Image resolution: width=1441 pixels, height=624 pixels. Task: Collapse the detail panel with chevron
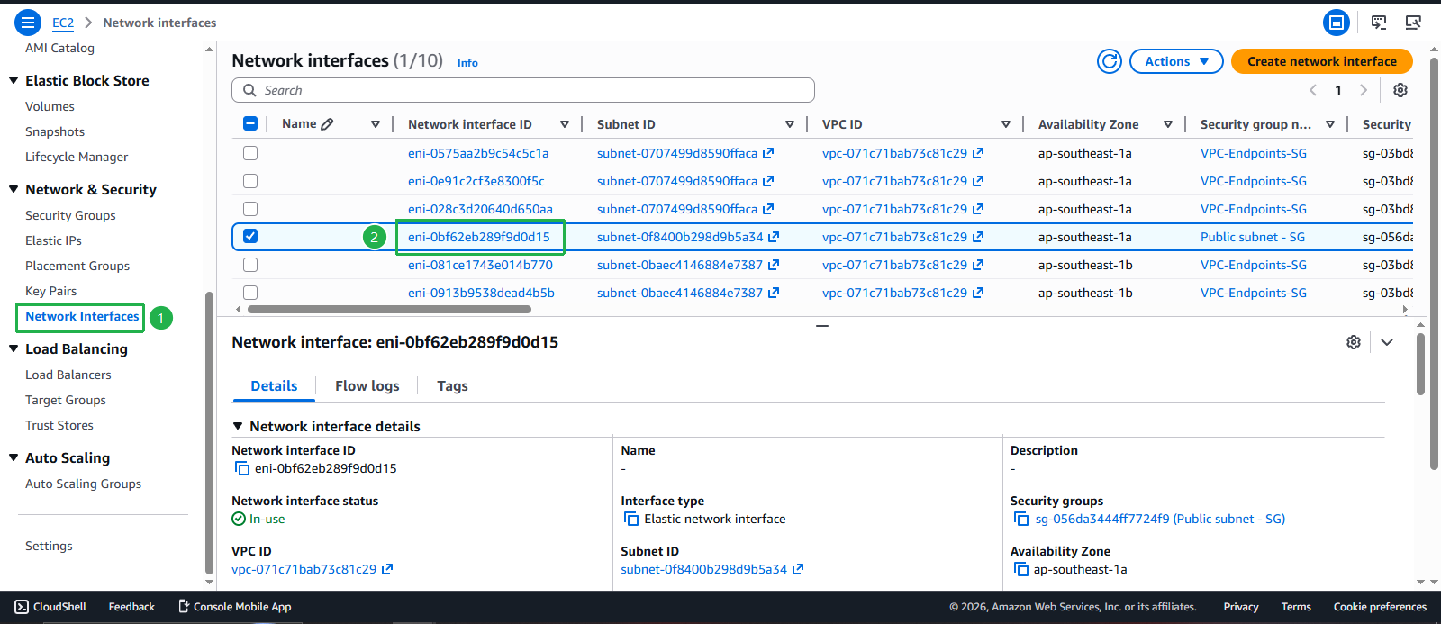1387,342
